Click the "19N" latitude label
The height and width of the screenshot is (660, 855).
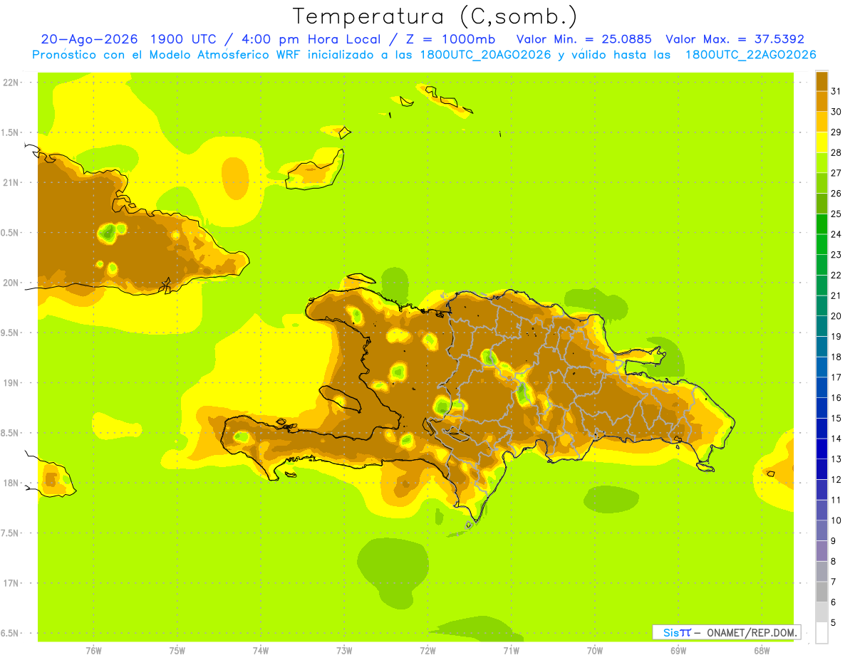(x=10, y=382)
